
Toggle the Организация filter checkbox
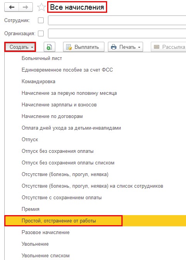click(x=41, y=34)
